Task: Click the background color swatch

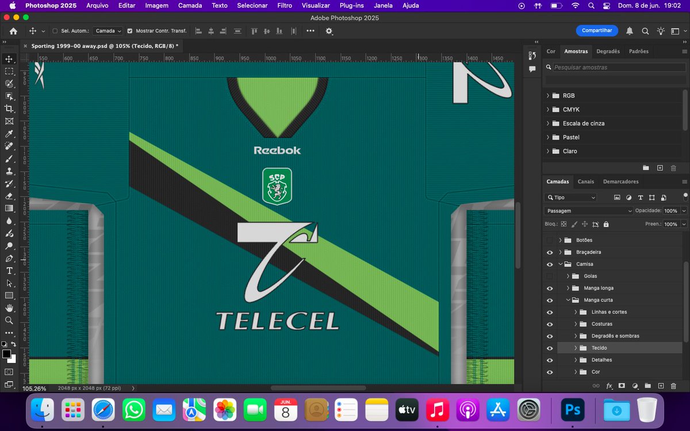Action: click(12, 359)
